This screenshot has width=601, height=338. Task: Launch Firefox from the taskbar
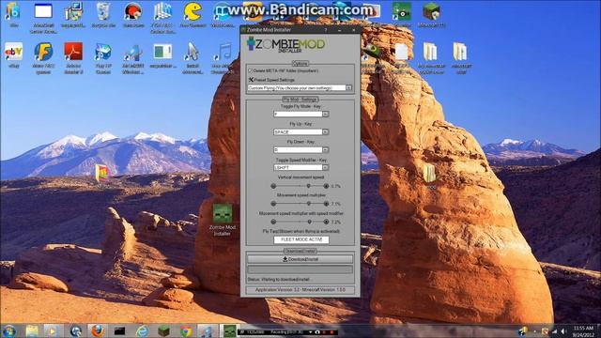tap(97, 330)
